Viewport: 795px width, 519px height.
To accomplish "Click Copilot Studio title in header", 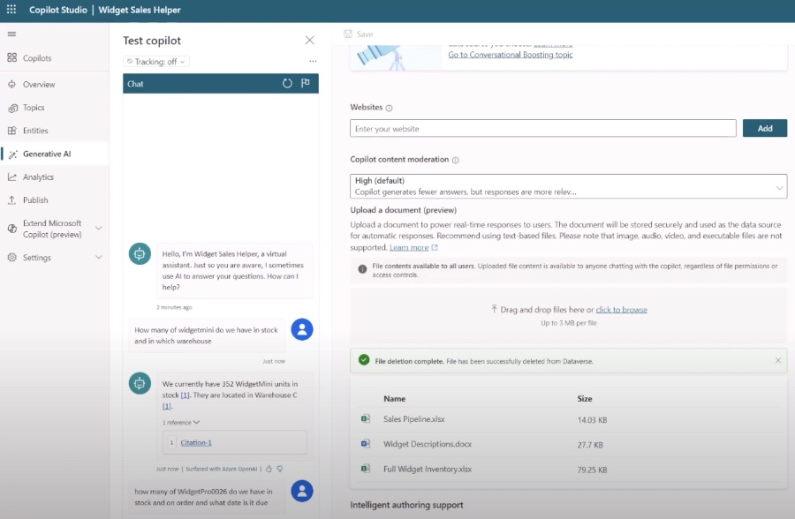I will point(57,10).
